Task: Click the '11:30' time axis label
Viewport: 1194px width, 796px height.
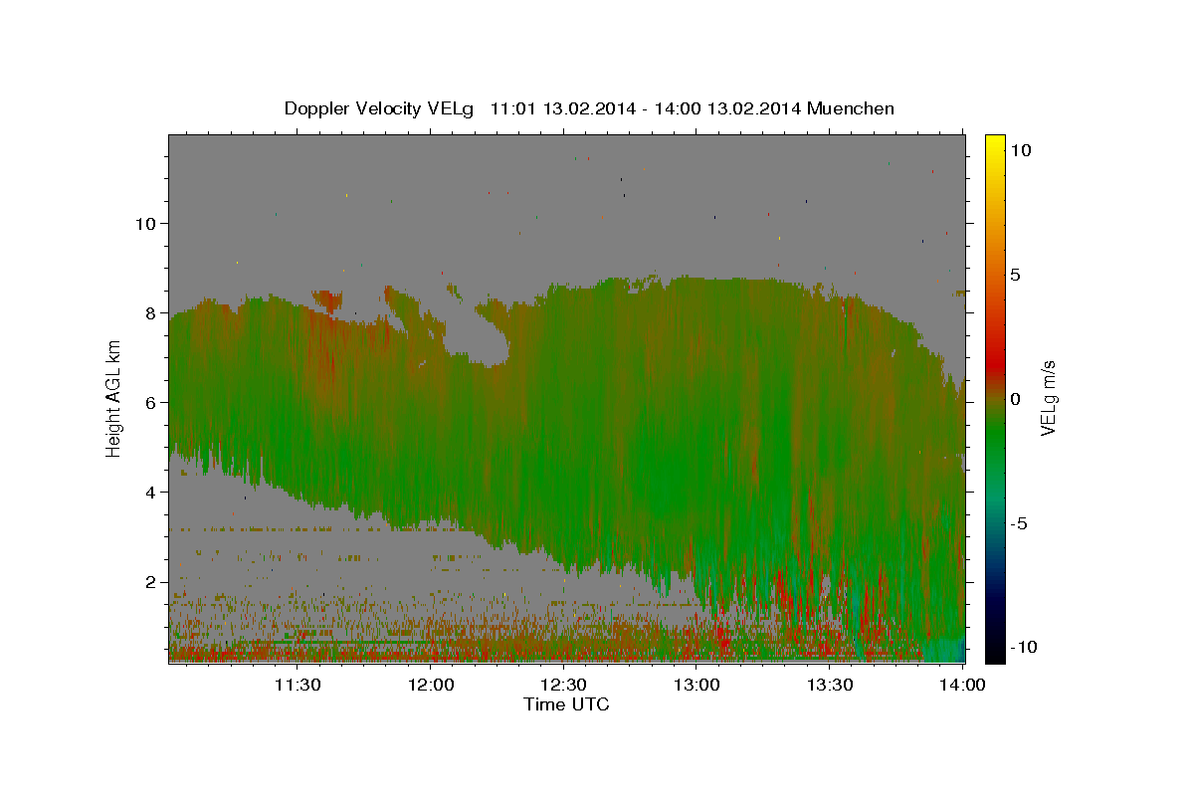Action: tap(297, 685)
